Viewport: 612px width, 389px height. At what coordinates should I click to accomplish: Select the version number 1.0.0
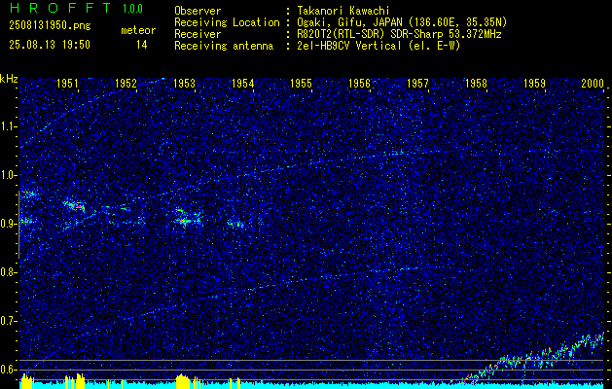(x=132, y=8)
